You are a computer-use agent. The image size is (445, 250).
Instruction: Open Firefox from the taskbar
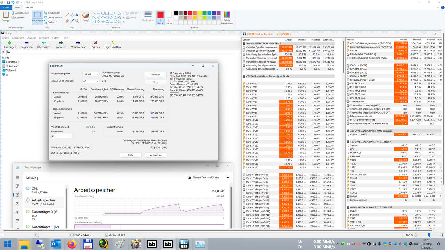click(72, 244)
